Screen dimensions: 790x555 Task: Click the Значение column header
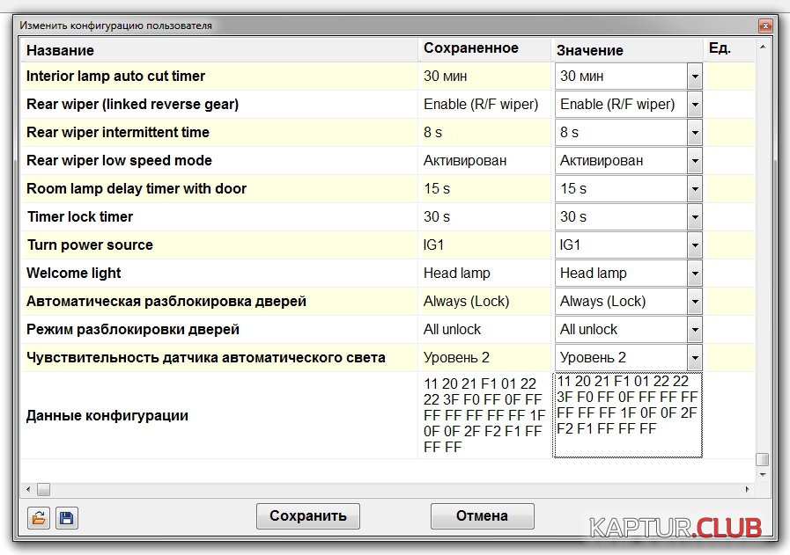[626, 50]
